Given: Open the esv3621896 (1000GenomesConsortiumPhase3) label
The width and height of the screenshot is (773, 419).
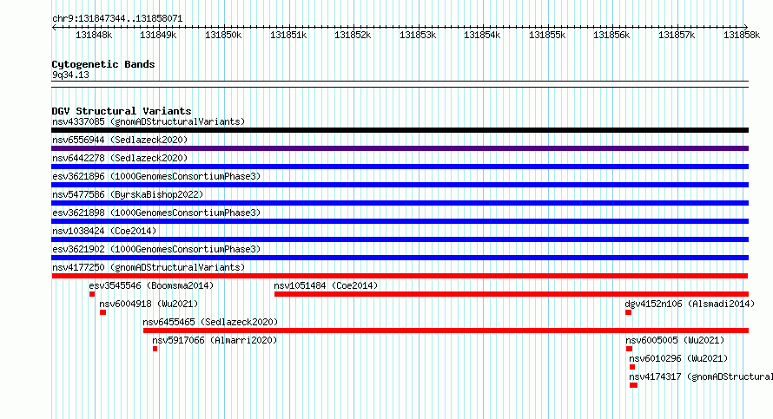Looking at the screenshot, I should point(156,176).
